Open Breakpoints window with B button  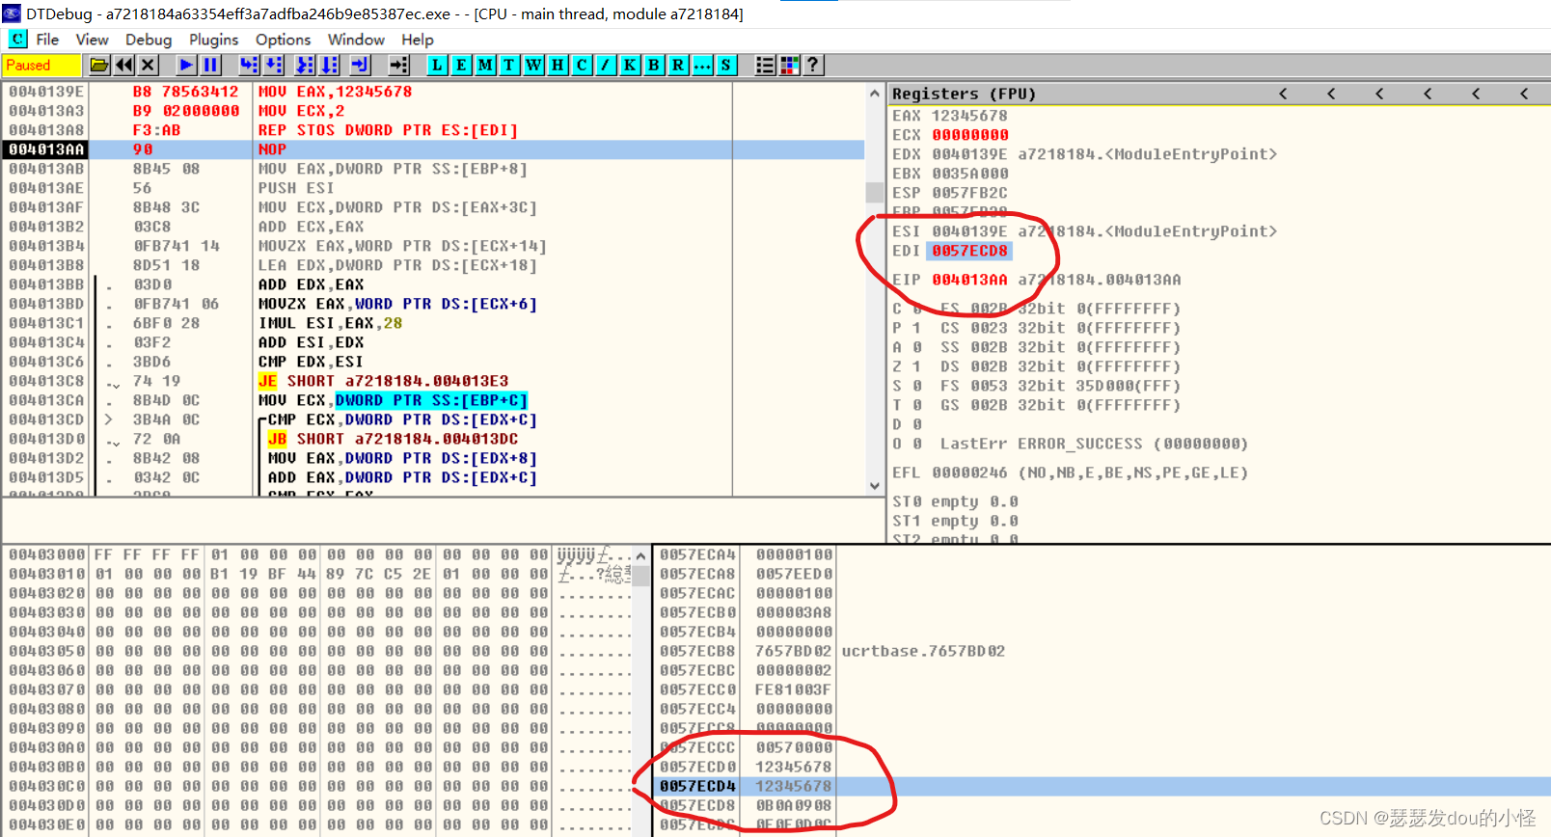pyautogui.click(x=654, y=65)
